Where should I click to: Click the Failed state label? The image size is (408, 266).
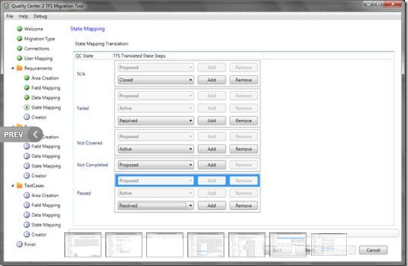tap(83, 108)
